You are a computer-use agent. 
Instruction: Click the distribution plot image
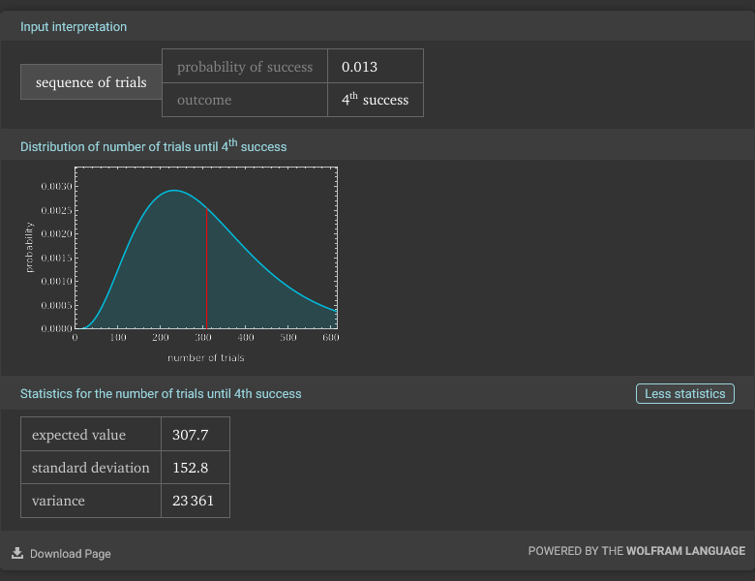pyautogui.click(x=182, y=265)
